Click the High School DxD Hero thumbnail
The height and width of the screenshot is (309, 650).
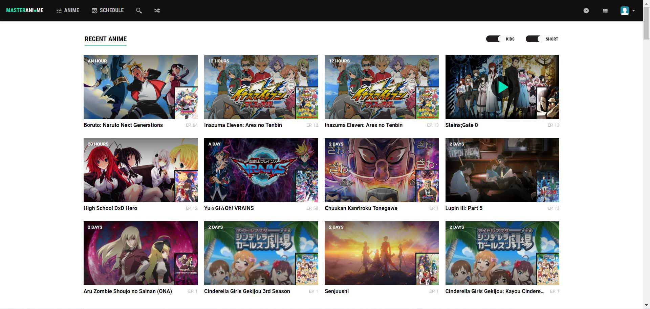[140, 170]
